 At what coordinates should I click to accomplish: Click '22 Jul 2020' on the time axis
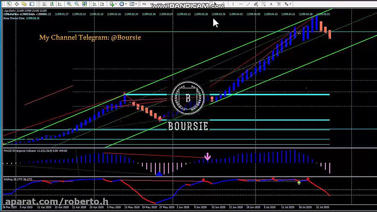(322, 207)
